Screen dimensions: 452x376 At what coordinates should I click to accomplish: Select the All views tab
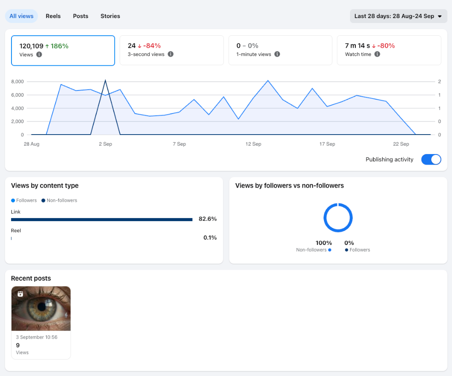pos(21,16)
